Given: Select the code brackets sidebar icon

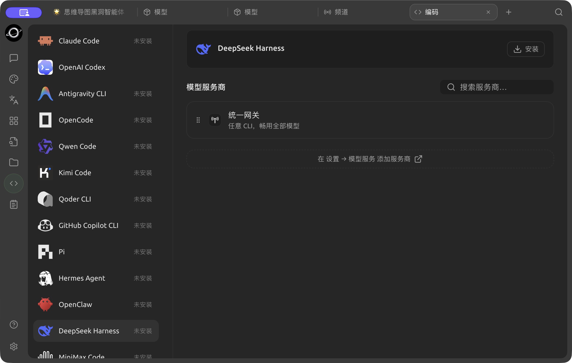Looking at the screenshot, I should 14,183.
